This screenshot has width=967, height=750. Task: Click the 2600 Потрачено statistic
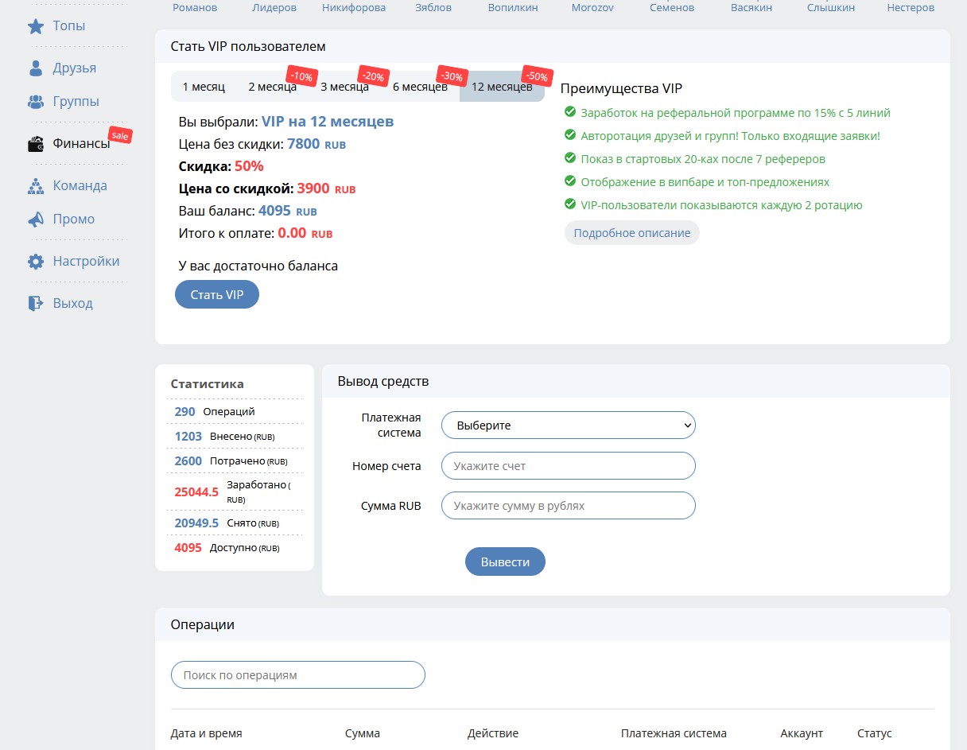[x=235, y=460]
